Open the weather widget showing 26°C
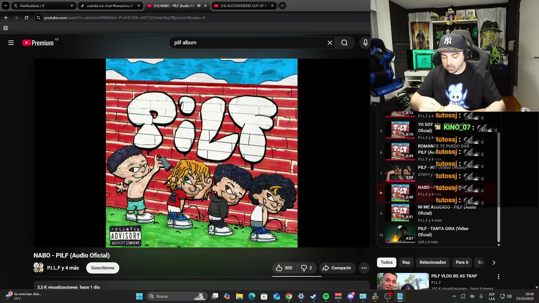Screen dimensions: 539x303 click(x=24, y=296)
